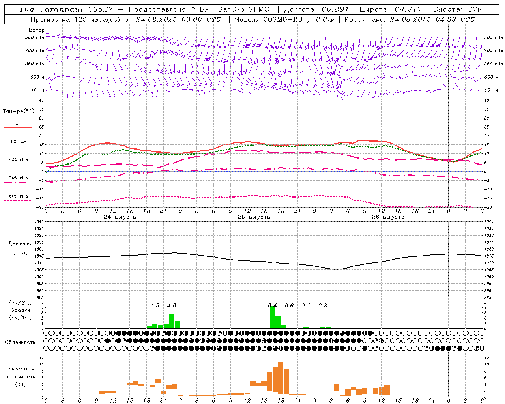This screenshot has height=404, width=505.
Task: Click the 0.2 three-hour precipitation value
Action: (x=323, y=305)
